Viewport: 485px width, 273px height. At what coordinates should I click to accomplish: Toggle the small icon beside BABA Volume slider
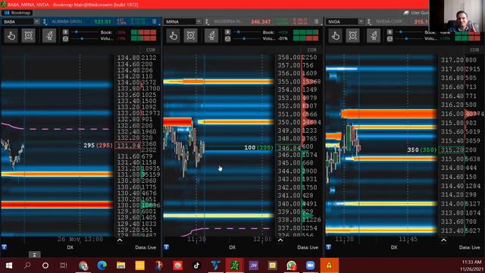pos(65,39)
